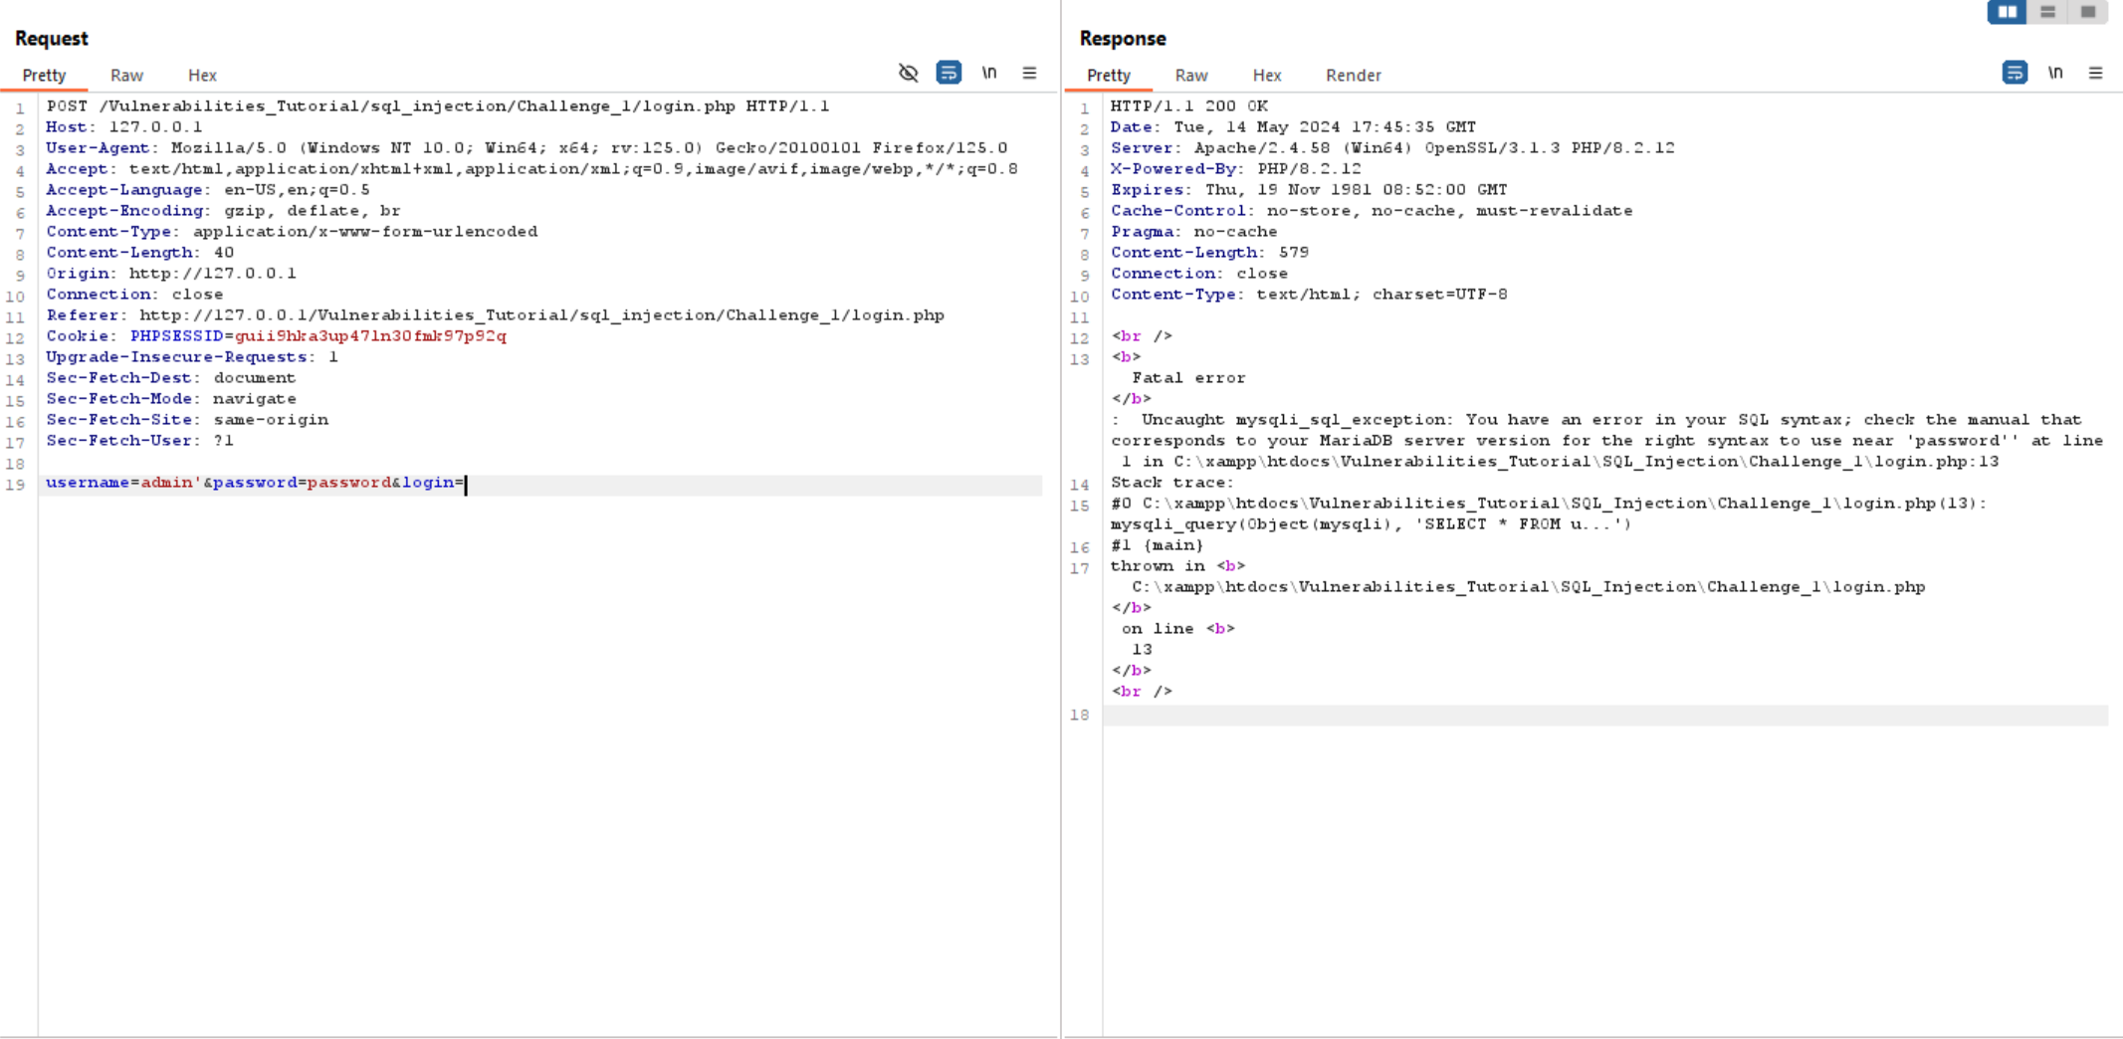Viewport: 2123px width, 1039px height.
Task: Click the PHPSESSID cookie value
Action: 370,336
